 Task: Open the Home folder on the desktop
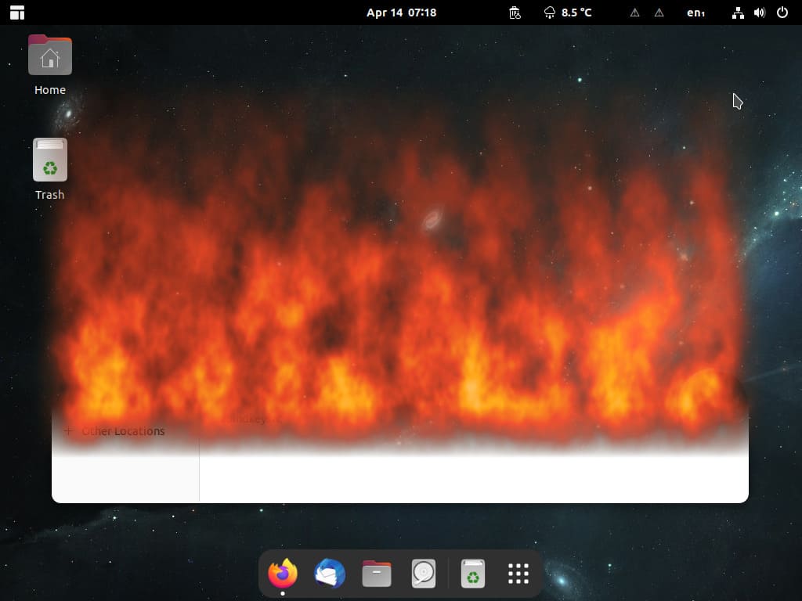click(50, 65)
